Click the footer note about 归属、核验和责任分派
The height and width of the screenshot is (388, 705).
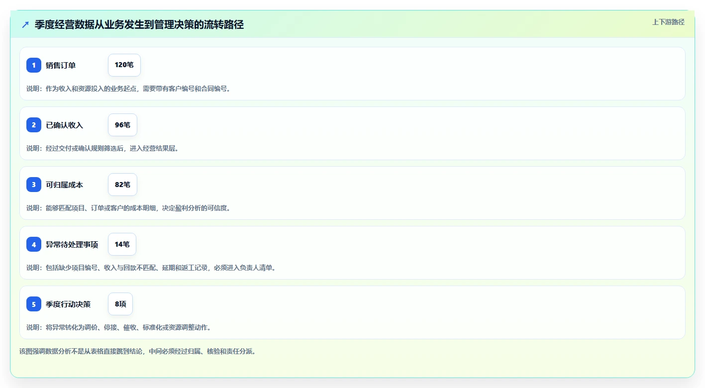click(137, 351)
